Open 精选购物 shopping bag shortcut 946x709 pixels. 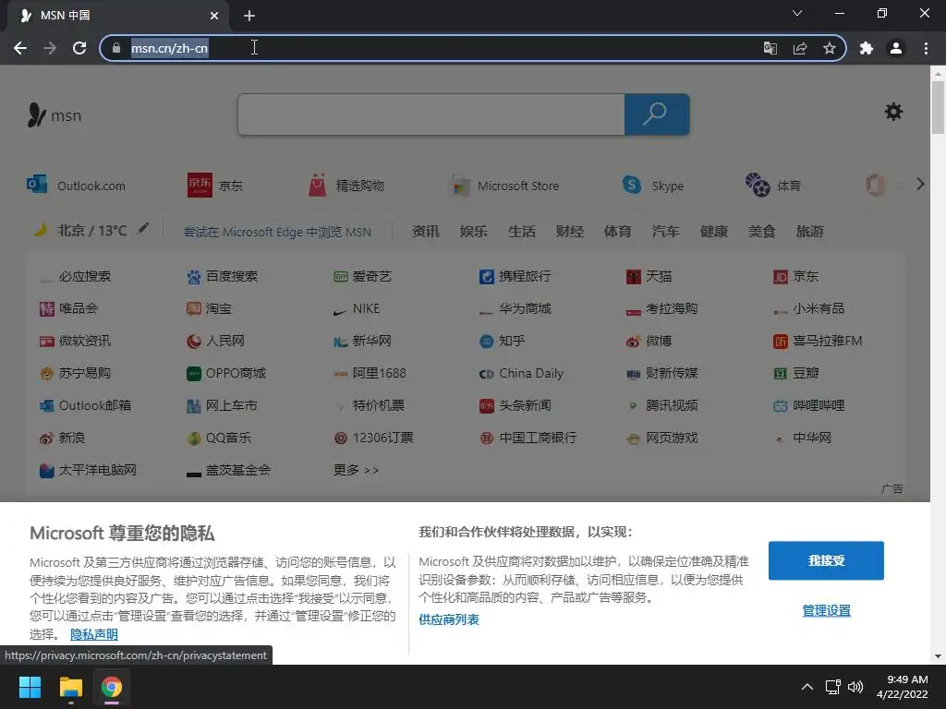click(346, 185)
